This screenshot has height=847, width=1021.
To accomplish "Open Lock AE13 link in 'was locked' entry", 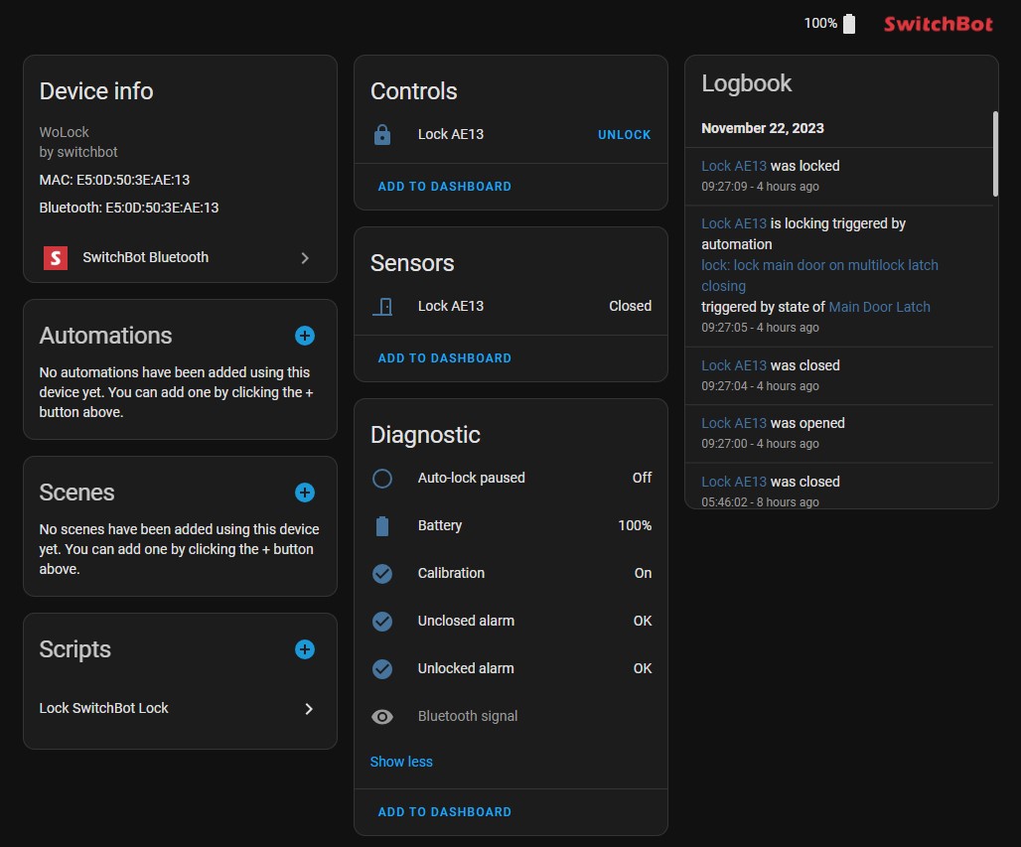I will point(734,166).
